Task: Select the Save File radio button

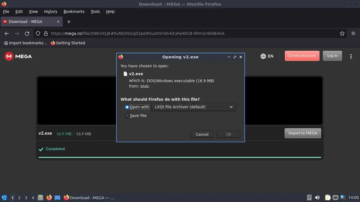Action: pos(127,116)
